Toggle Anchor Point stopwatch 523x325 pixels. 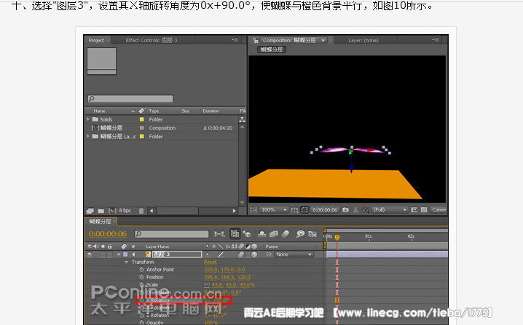pyautogui.click(x=141, y=270)
